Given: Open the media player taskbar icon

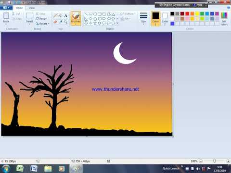Looking at the screenshot, I should [62, 169].
